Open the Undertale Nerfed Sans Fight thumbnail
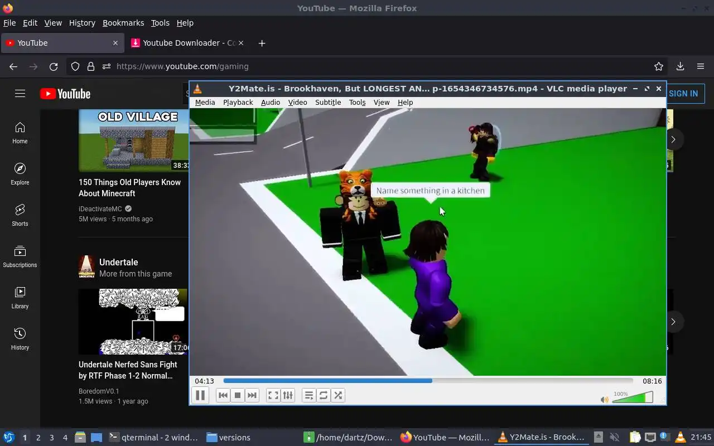 (134, 322)
